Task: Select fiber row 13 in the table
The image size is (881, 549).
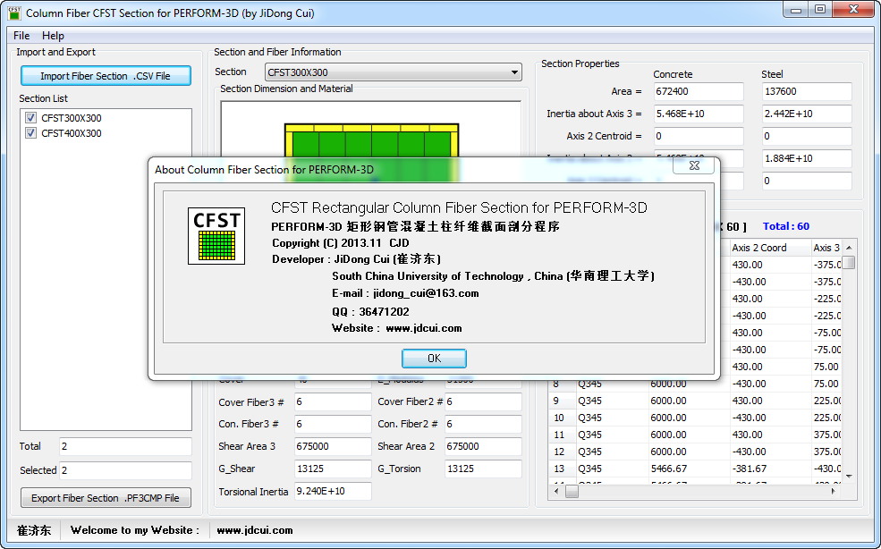Action: click(x=696, y=469)
